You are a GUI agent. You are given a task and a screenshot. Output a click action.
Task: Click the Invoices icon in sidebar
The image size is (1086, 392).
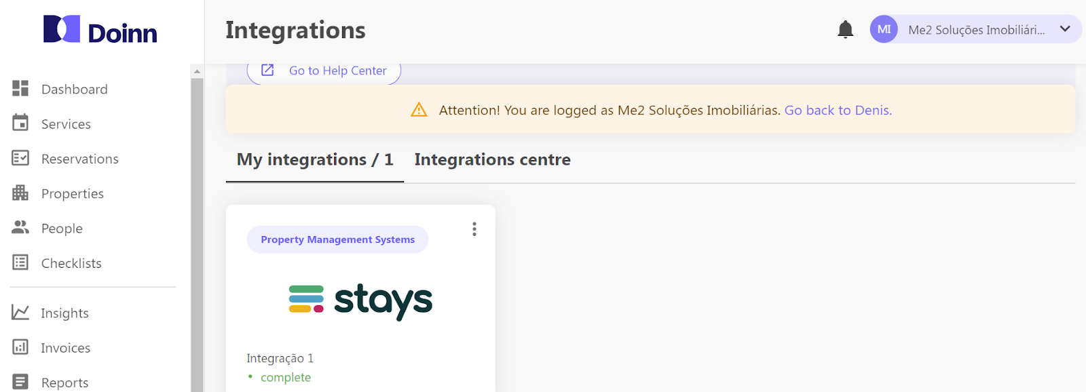click(20, 347)
